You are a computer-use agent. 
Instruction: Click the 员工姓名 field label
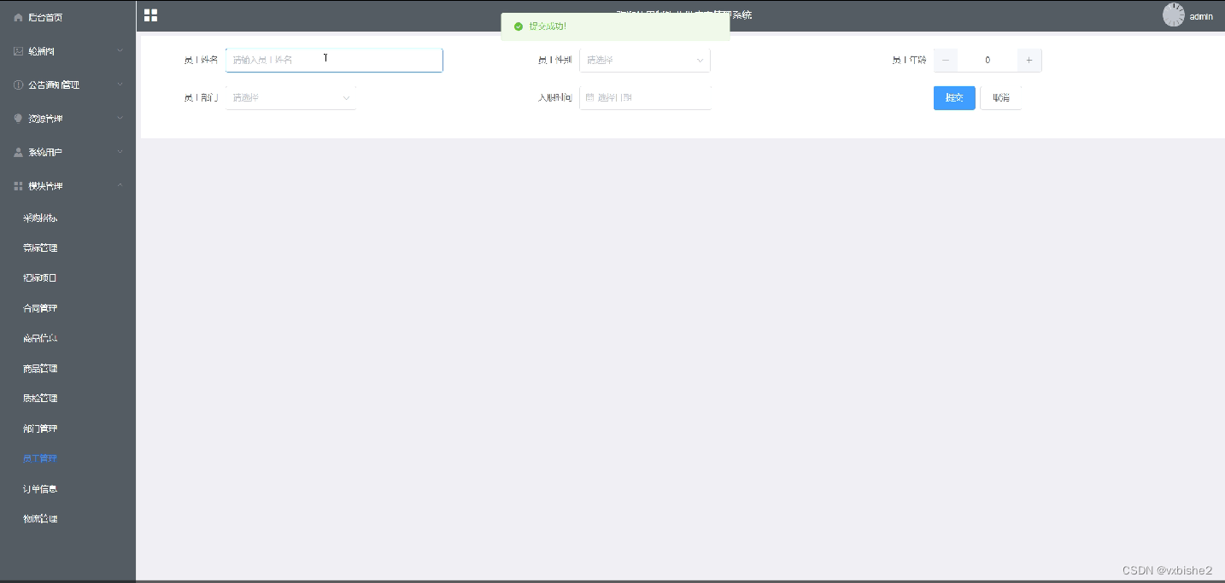coord(201,60)
